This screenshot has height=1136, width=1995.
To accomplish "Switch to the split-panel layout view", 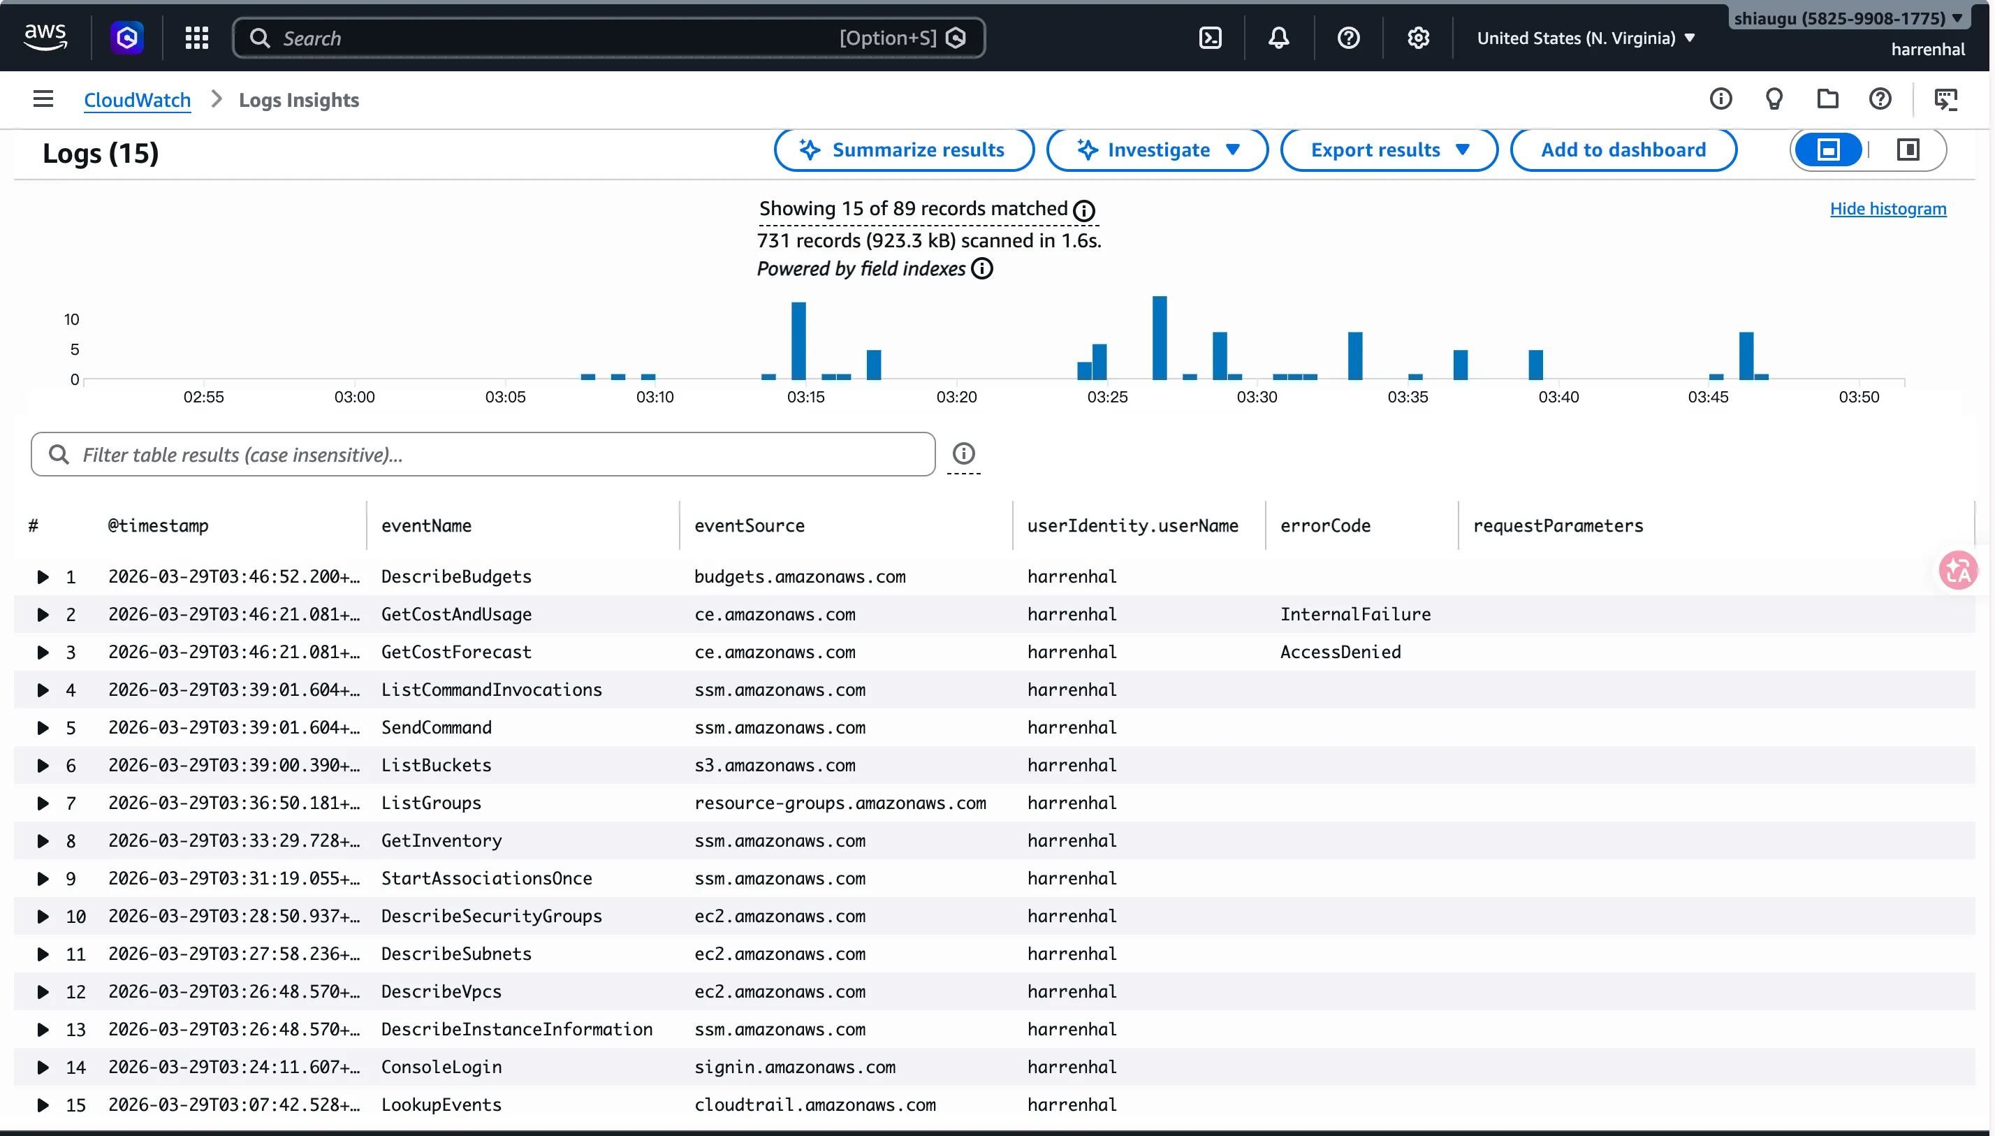I will [1908, 149].
